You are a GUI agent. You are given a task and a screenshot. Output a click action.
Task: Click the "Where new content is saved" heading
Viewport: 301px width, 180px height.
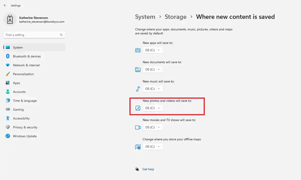[235, 17]
